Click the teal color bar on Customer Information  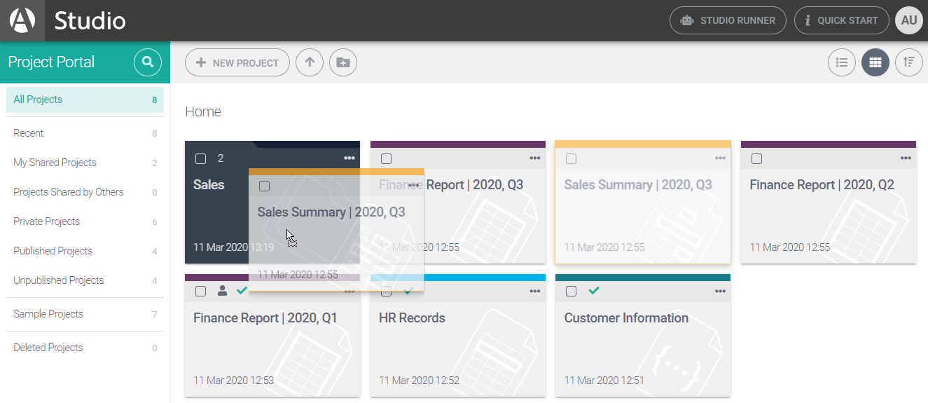click(642, 278)
